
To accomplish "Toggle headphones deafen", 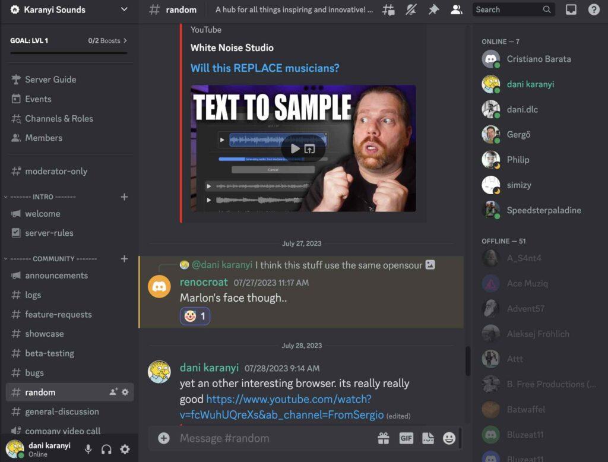I will pyautogui.click(x=106, y=449).
